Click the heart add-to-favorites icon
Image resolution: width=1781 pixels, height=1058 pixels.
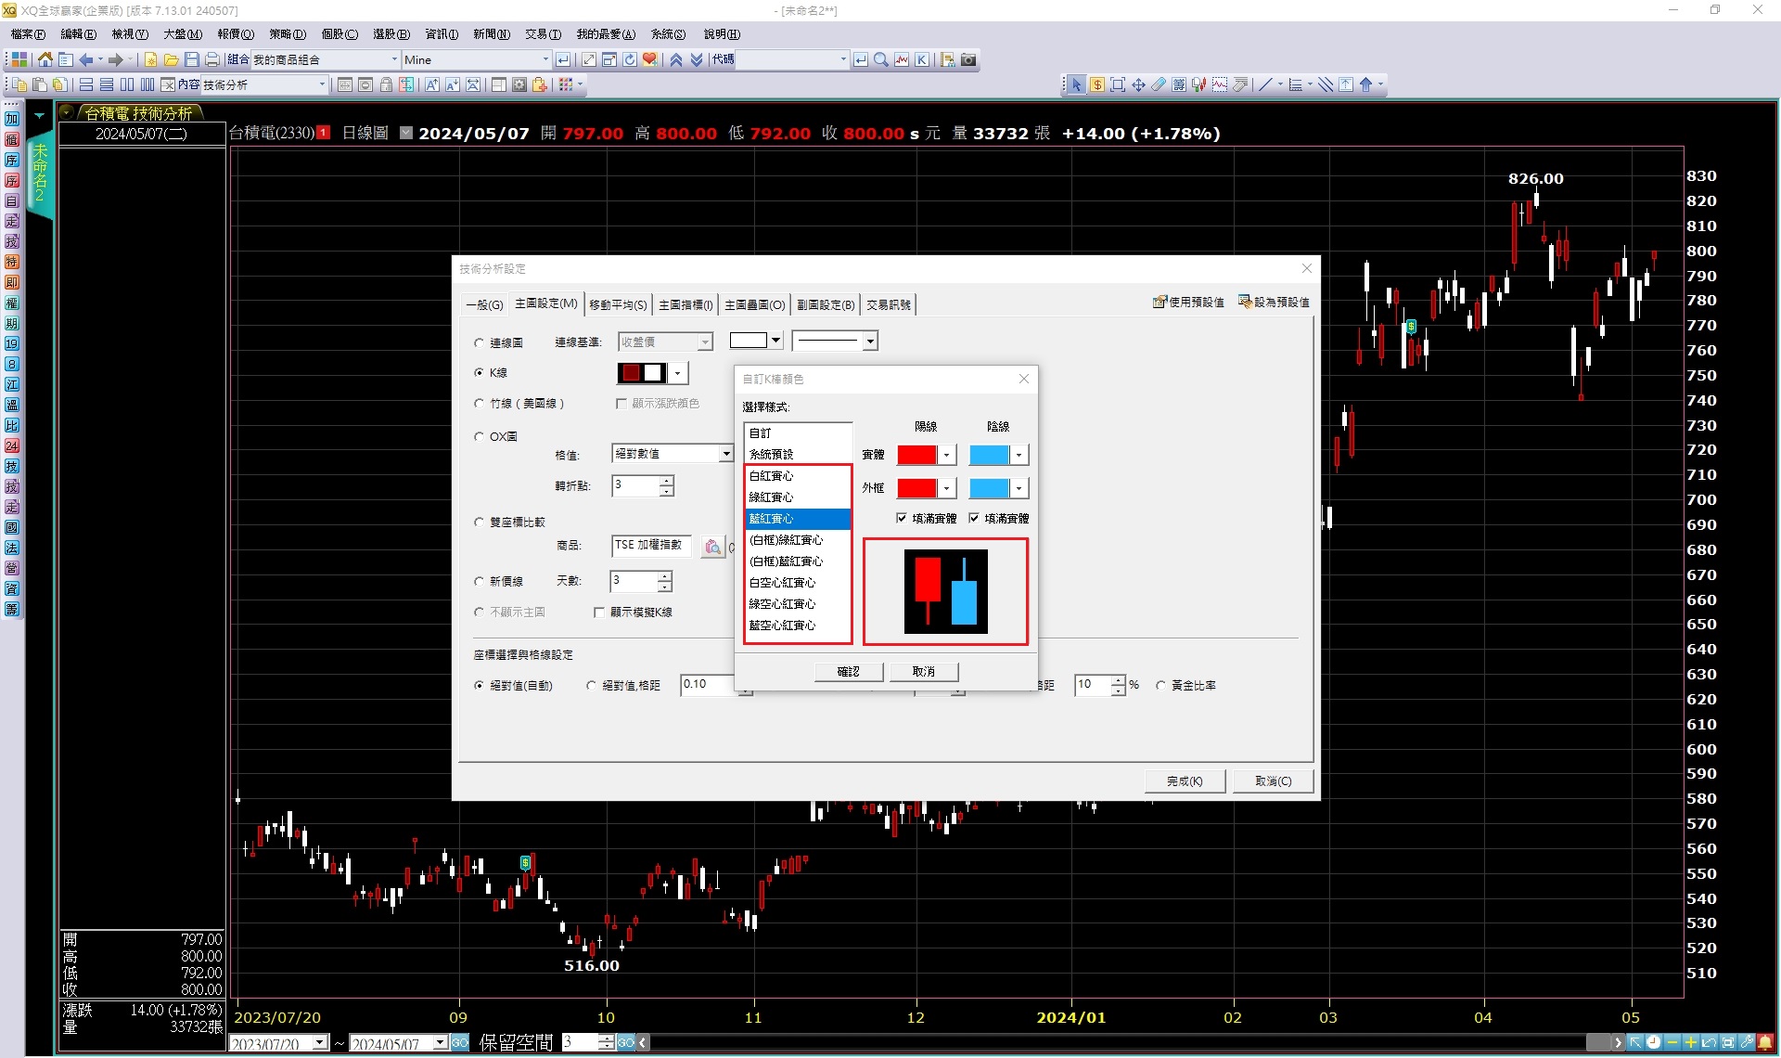650,59
